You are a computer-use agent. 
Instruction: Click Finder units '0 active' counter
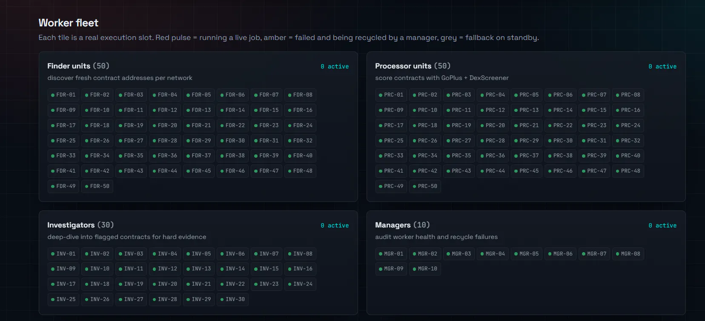coord(335,66)
